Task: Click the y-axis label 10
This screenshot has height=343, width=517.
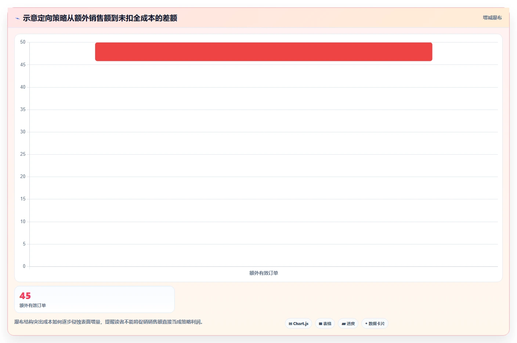Action: (23, 222)
